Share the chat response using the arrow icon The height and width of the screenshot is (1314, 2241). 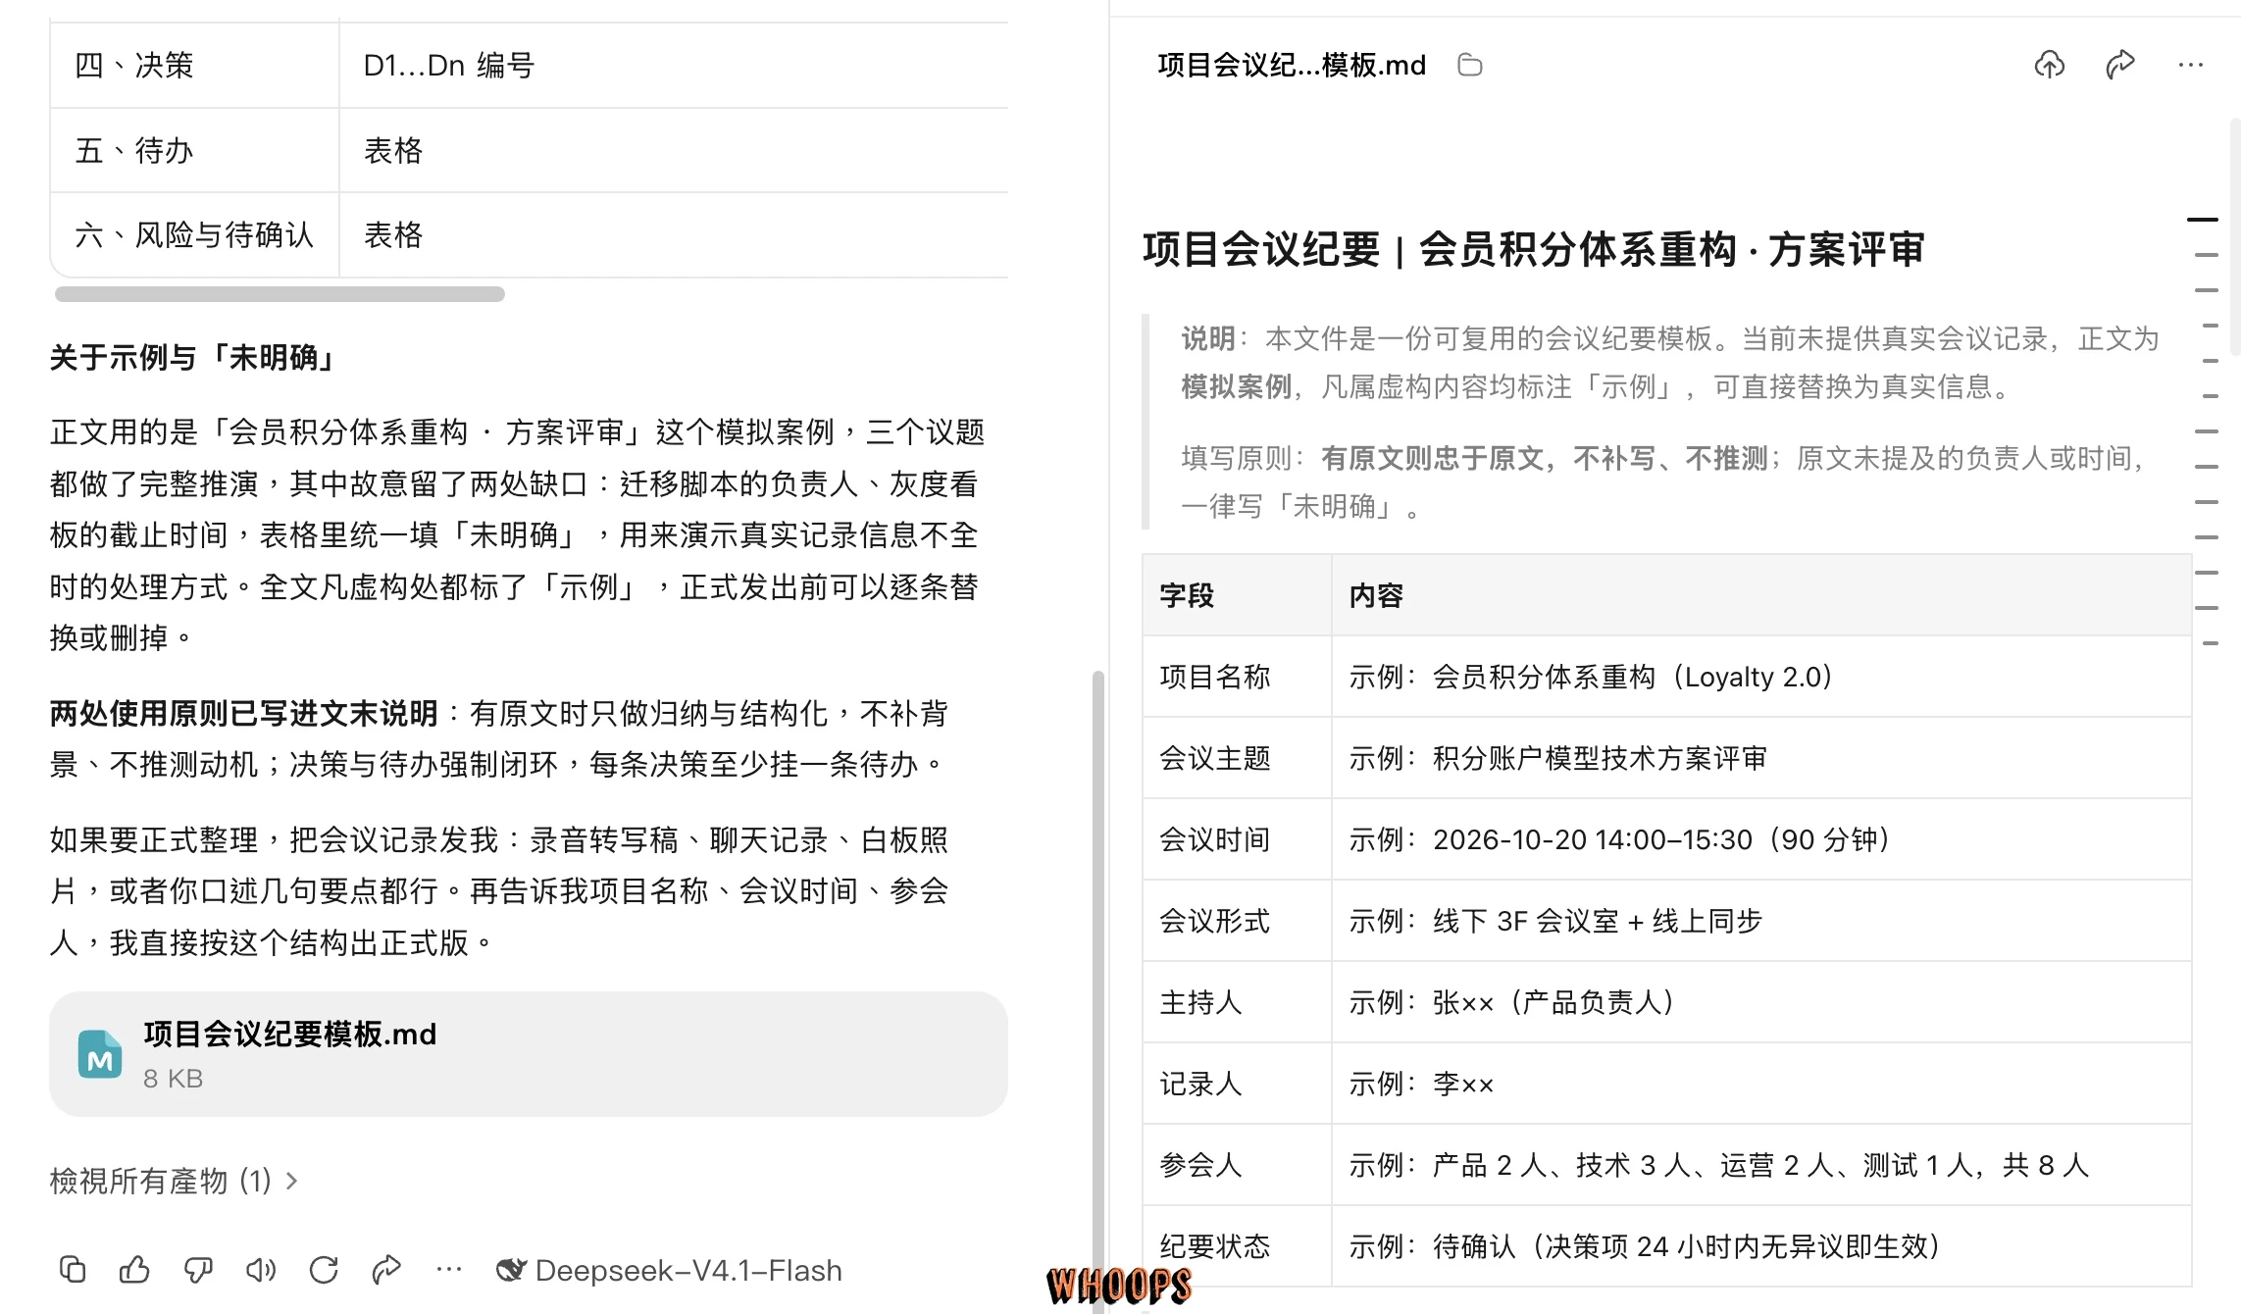(x=386, y=1270)
